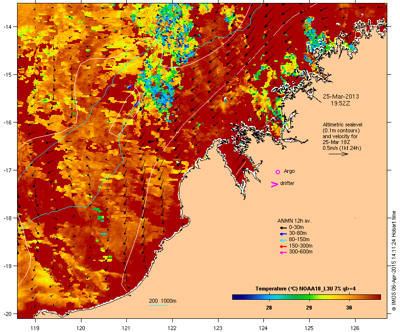Click the longitude label 125
Screen dimensions: 400x332
pyautogui.click(x=309, y=328)
